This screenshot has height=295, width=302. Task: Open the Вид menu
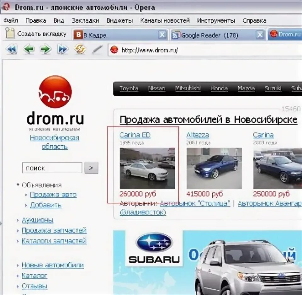point(59,21)
